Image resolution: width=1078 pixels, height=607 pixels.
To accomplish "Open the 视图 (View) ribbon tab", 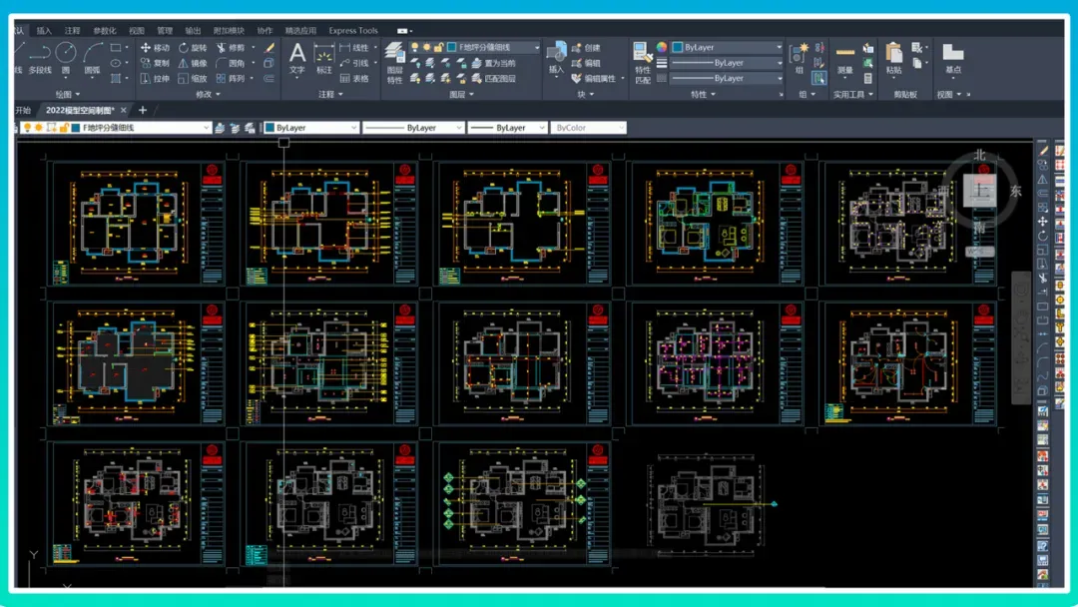I will point(137,30).
